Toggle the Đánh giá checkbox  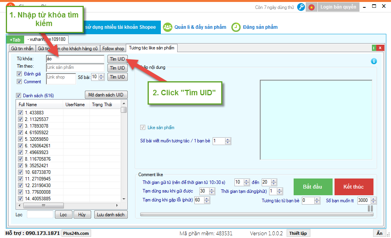click(x=19, y=74)
